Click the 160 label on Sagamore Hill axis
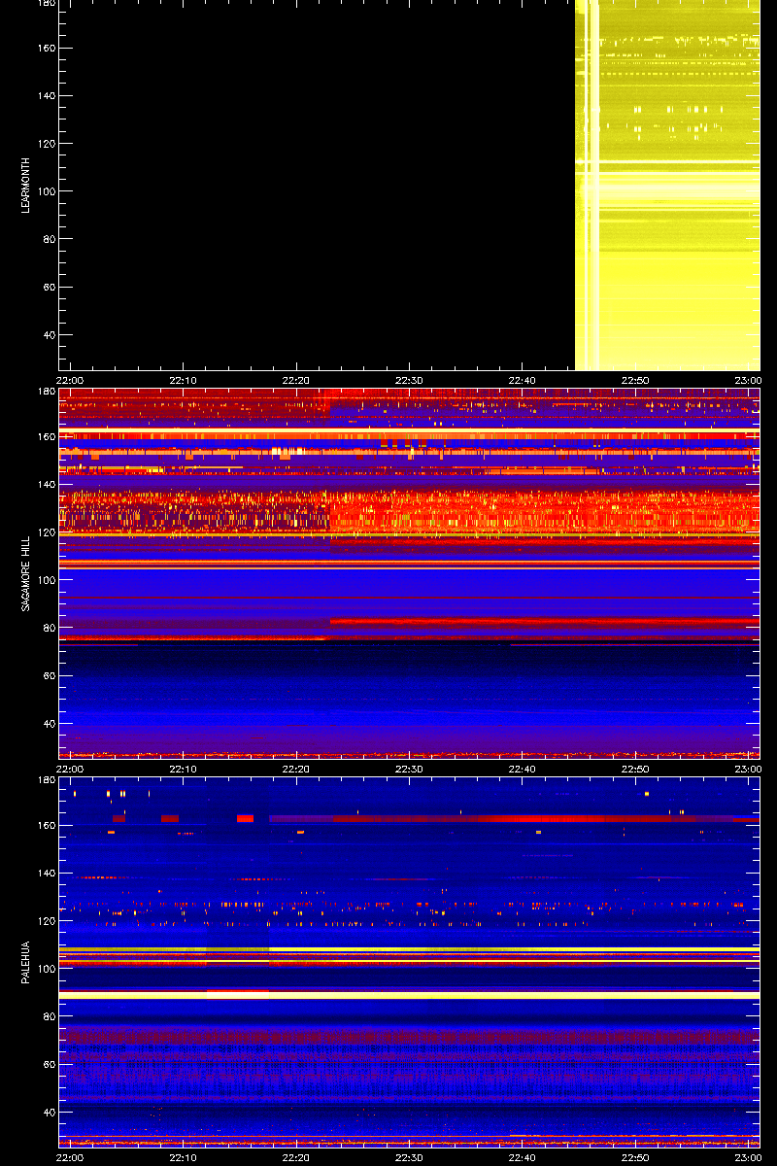Image resolution: width=777 pixels, height=1166 pixels. 46,436
